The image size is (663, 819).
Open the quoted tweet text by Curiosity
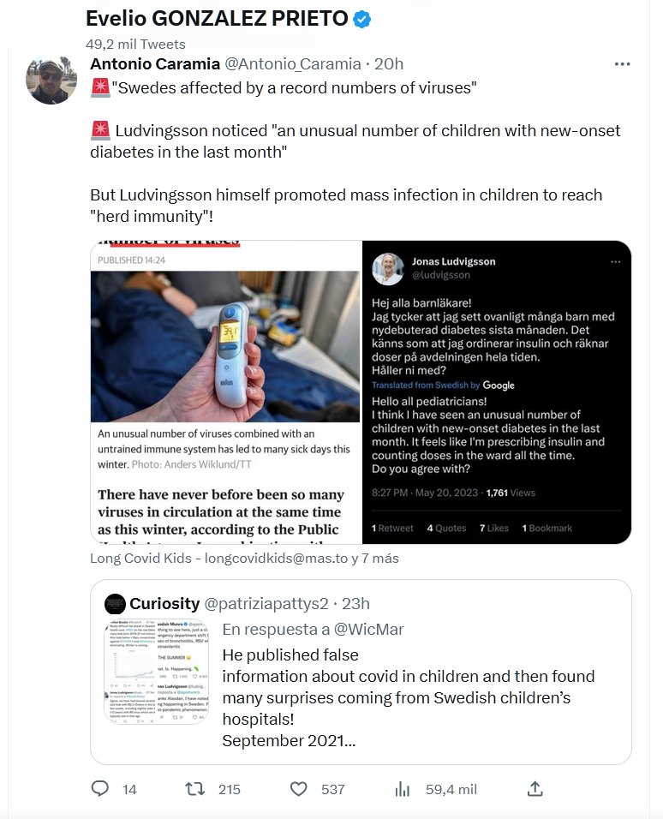(x=408, y=697)
